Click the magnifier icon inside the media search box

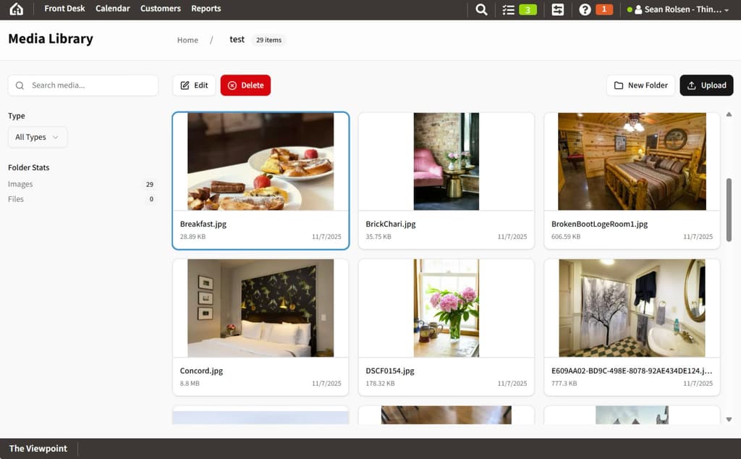[x=20, y=85]
